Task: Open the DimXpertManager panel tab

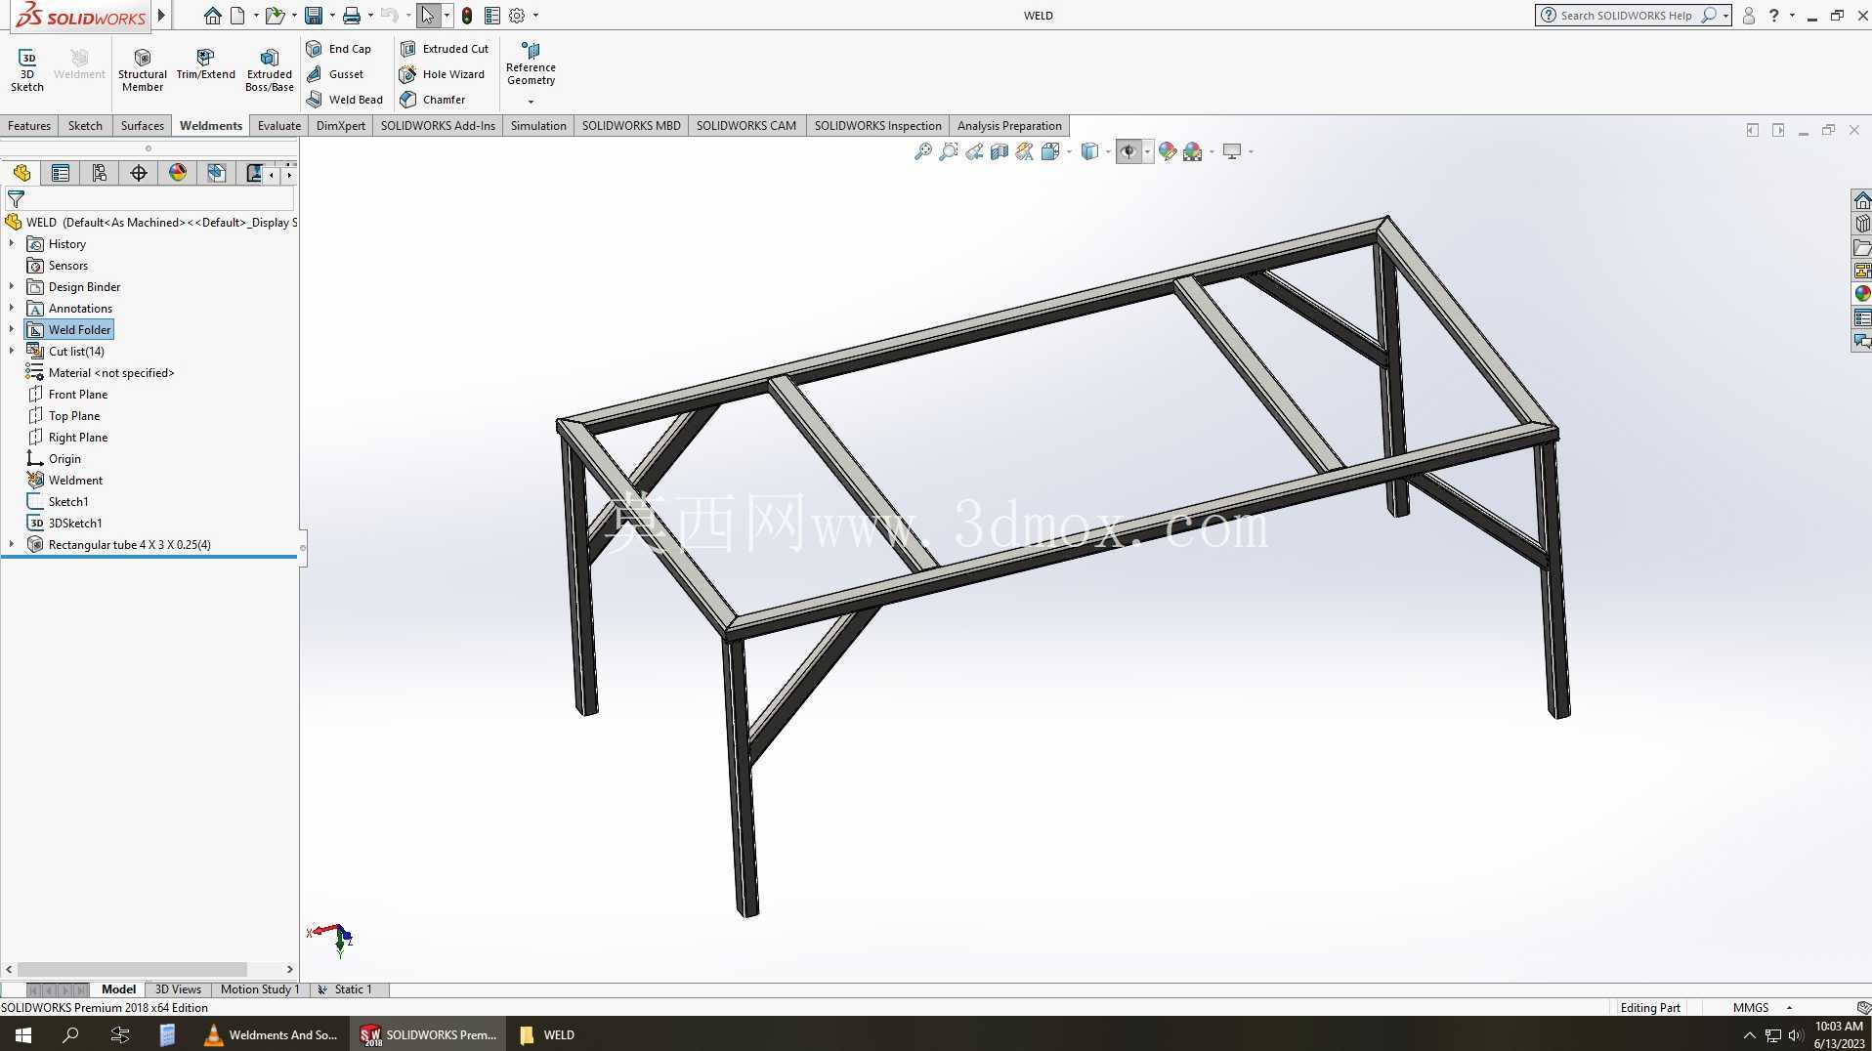Action: pyautogui.click(x=139, y=174)
